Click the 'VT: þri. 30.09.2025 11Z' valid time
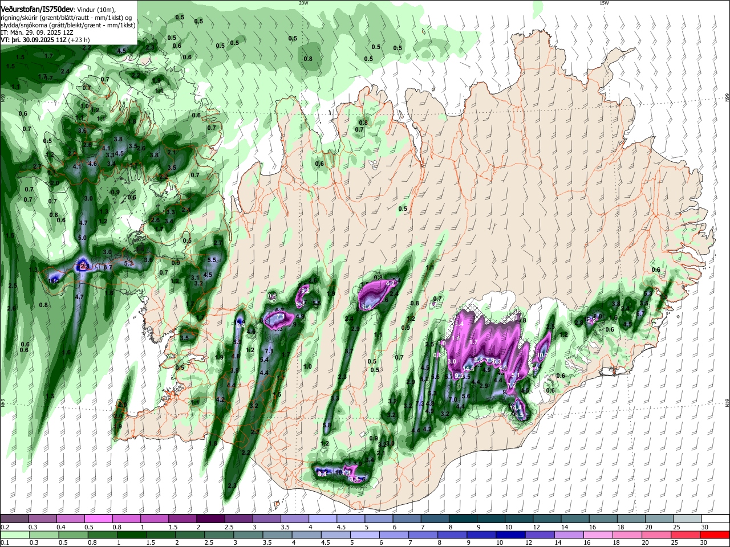Viewport: 730px width, 547px height. [34, 40]
